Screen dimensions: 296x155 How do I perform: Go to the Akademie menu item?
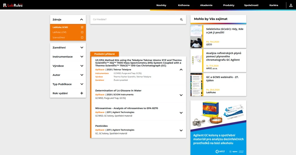[x=206, y=5]
